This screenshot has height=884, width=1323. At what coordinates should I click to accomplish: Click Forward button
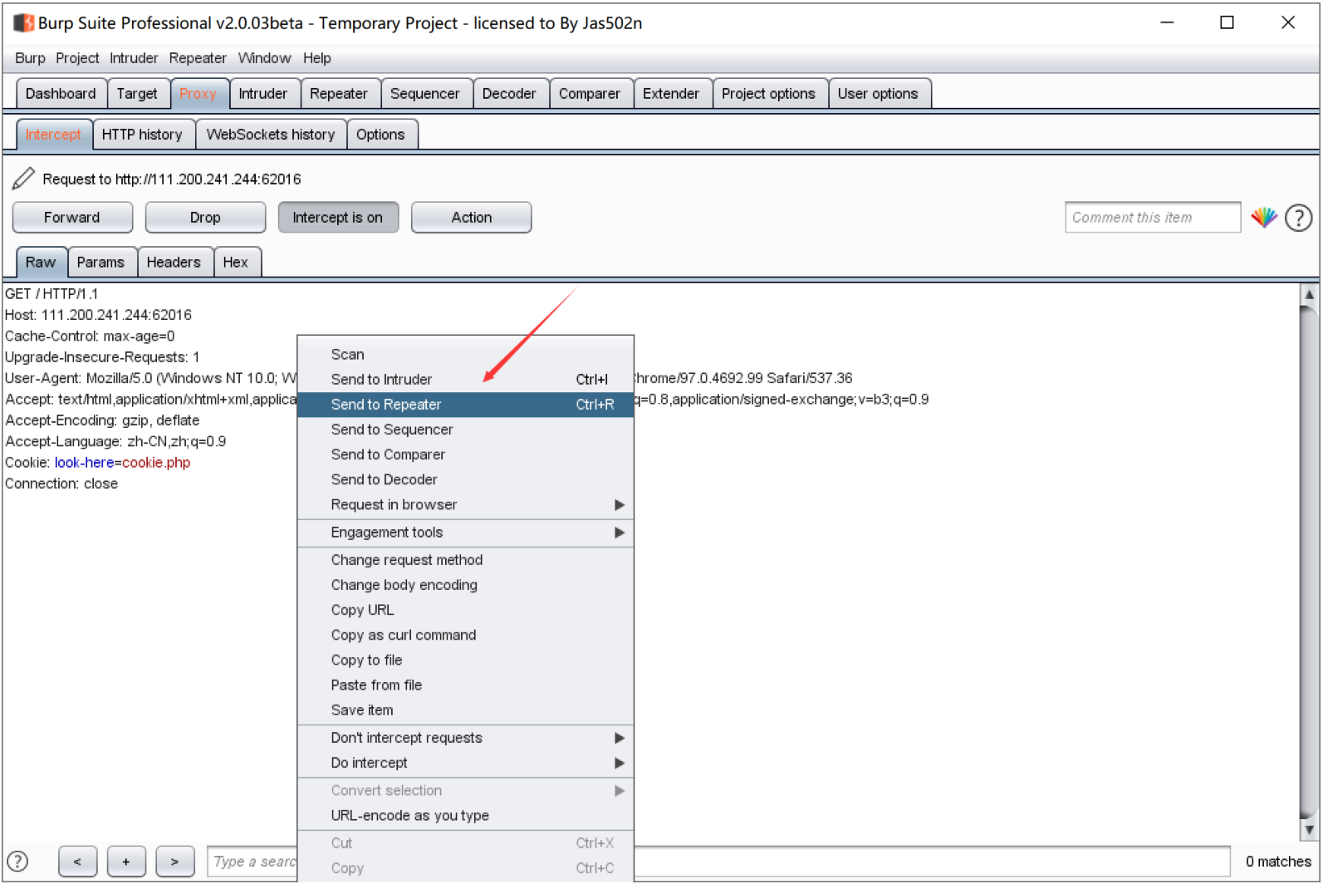click(72, 218)
